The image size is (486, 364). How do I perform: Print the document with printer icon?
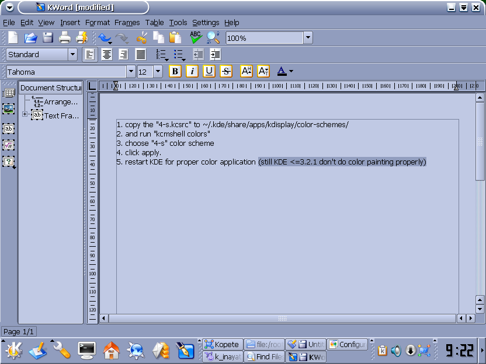65,38
